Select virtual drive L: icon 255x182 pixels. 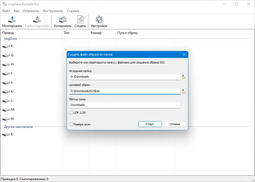6,101
